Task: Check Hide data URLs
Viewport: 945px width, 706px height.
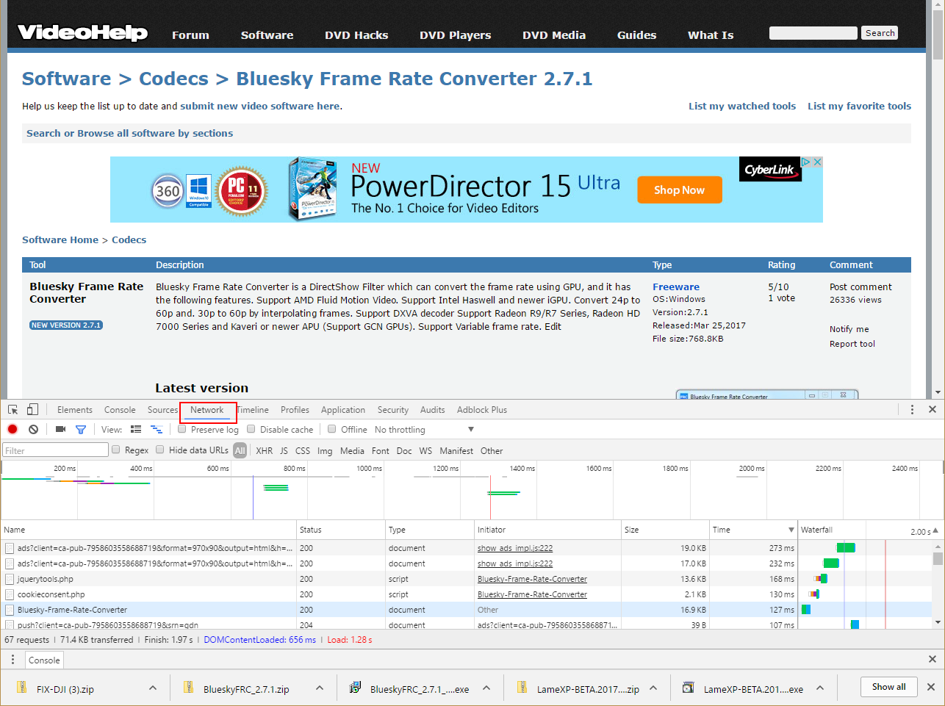Action: [160, 450]
